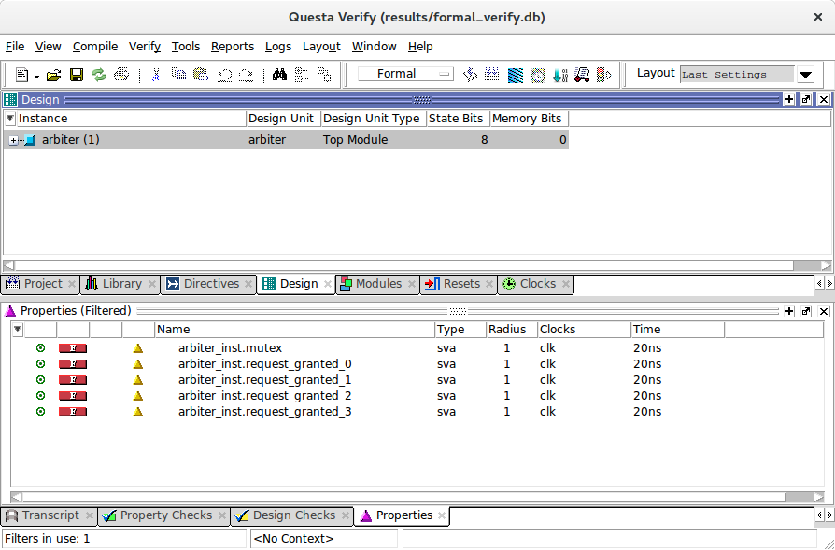
Task: Open the Verify menu
Action: 144,46
